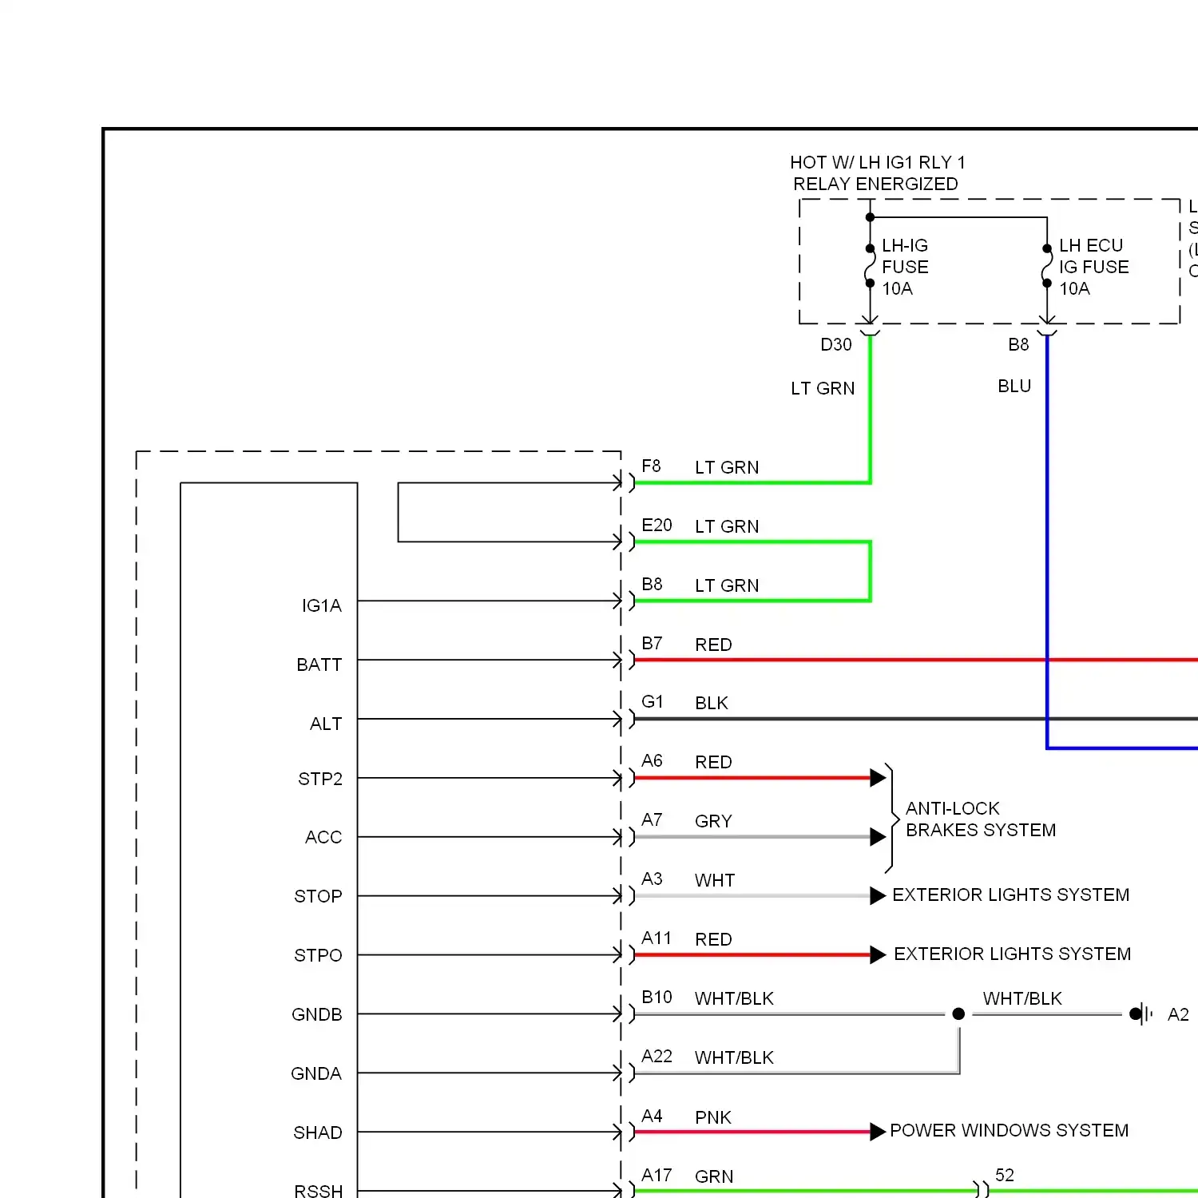Screen dimensions: 1198x1198
Task: Click the GRN wire label at A17
Action: 714,1176
